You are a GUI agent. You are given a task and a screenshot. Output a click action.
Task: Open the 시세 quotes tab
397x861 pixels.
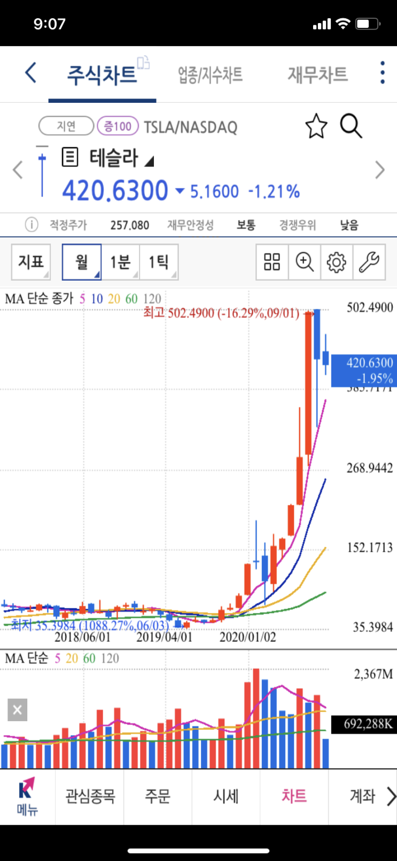coord(226,797)
